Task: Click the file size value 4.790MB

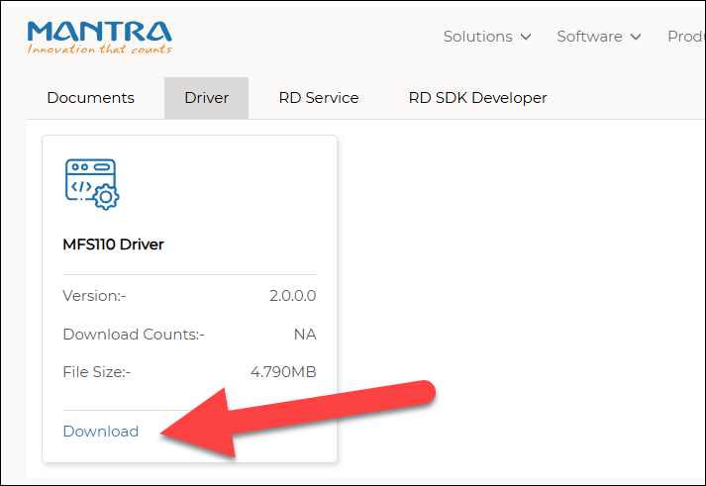Action: coord(283,372)
